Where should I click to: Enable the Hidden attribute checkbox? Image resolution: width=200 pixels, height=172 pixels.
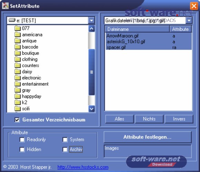pos(22,149)
